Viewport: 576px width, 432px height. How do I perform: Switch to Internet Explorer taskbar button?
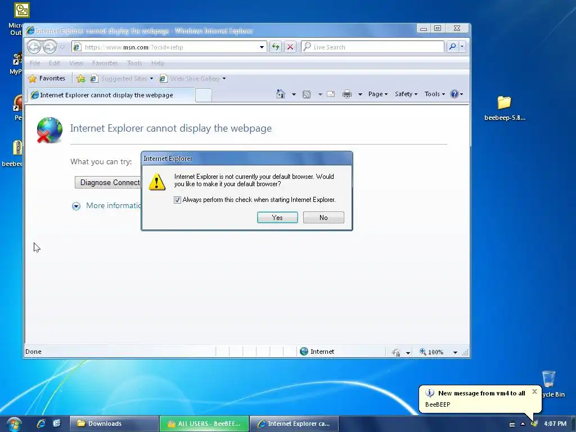click(x=294, y=424)
